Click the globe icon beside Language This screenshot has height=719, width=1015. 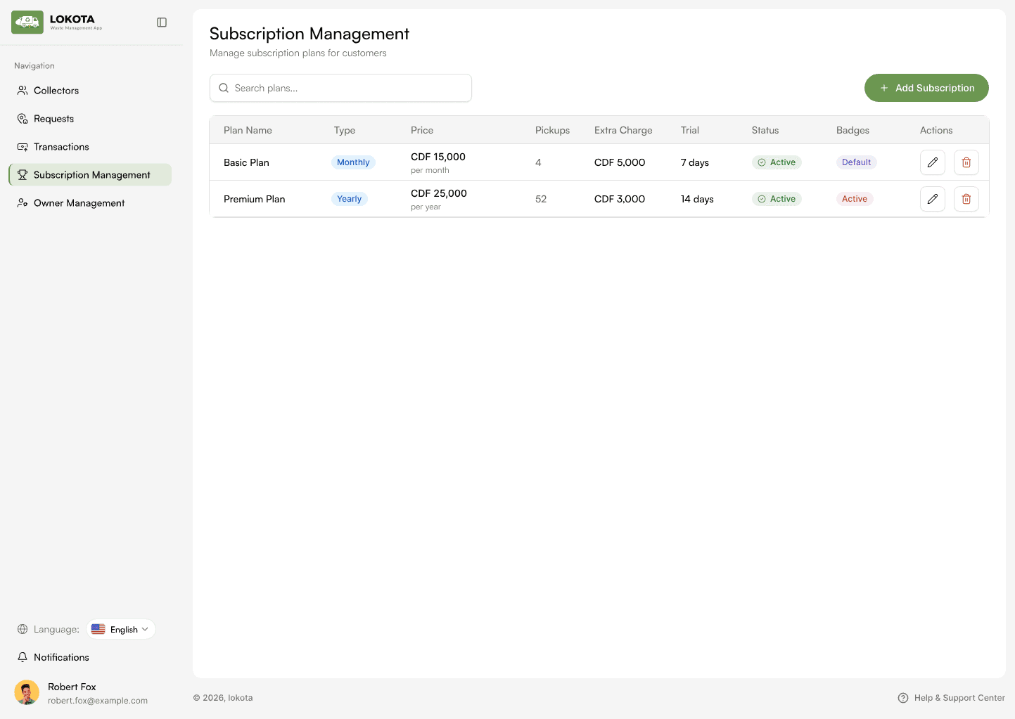(x=23, y=629)
